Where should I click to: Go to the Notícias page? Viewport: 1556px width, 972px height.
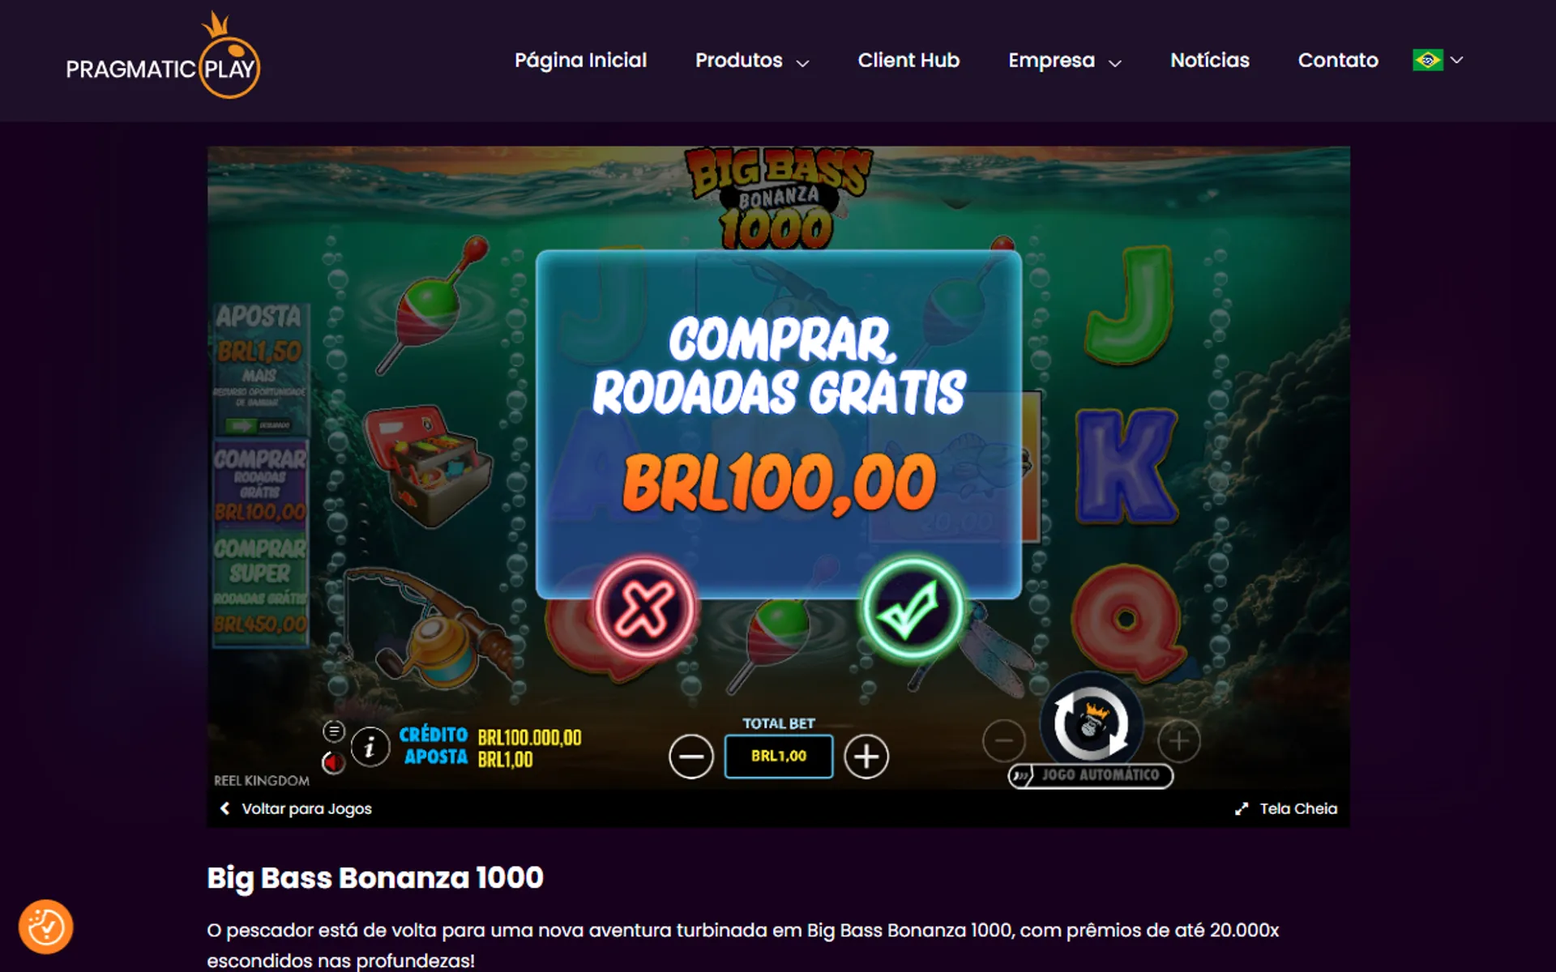click(1209, 61)
